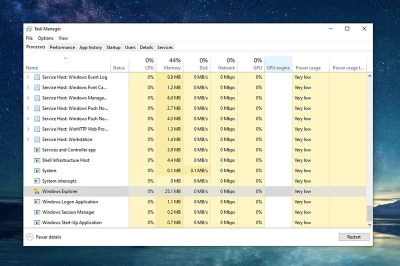Click the Shell Infrastructure Host process icon
The width and height of the screenshot is (400, 266).
(36, 160)
